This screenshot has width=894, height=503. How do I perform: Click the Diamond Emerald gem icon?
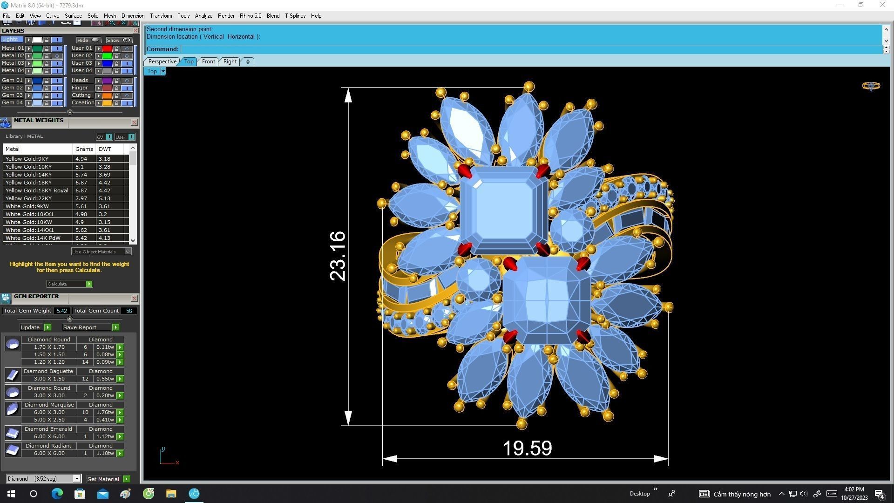click(13, 433)
